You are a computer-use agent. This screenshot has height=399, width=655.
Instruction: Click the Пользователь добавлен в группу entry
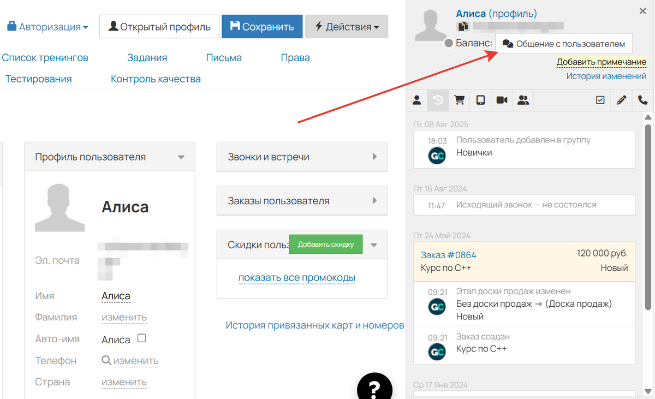(525, 148)
